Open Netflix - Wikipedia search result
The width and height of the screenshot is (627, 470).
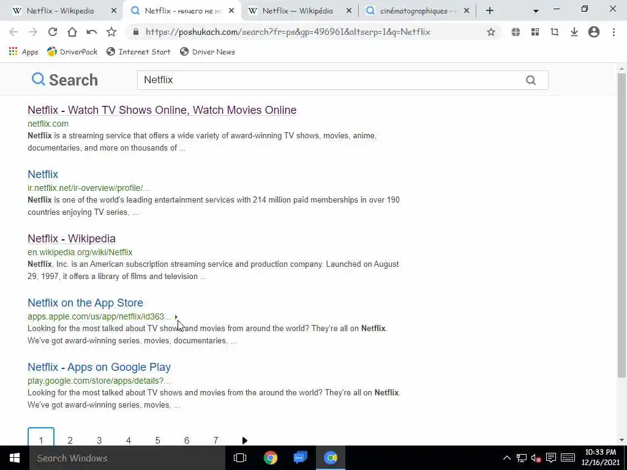point(72,239)
